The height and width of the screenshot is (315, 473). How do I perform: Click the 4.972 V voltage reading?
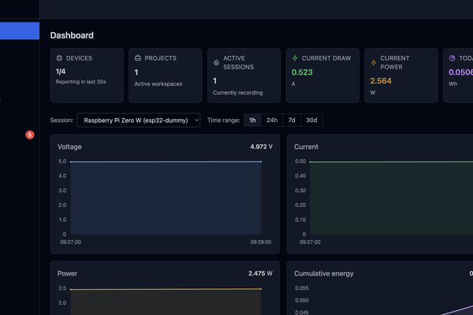tap(261, 146)
